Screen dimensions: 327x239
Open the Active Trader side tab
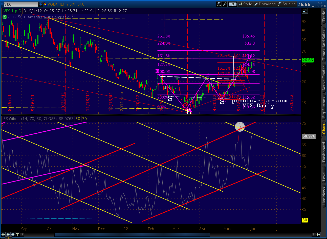(324, 78)
